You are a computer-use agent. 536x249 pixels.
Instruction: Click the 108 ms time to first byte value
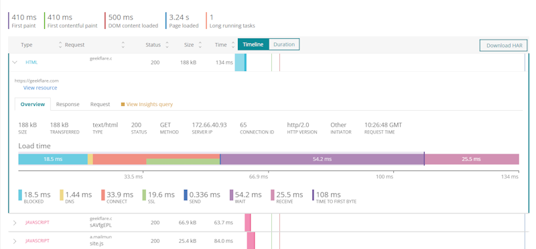328,195
